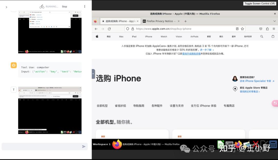This screenshot has width=278, height=160.
Task: Follow the 查询升级换购资格 link
Action: [192, 54]
